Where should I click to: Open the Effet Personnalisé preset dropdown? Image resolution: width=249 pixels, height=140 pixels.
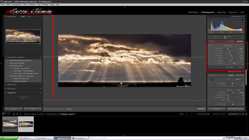click(229, 46)
